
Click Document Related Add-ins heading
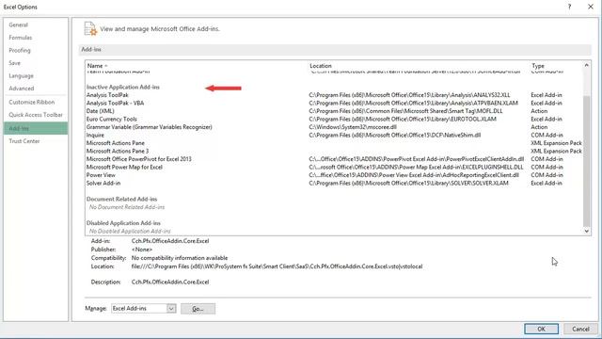click(121, 199)
